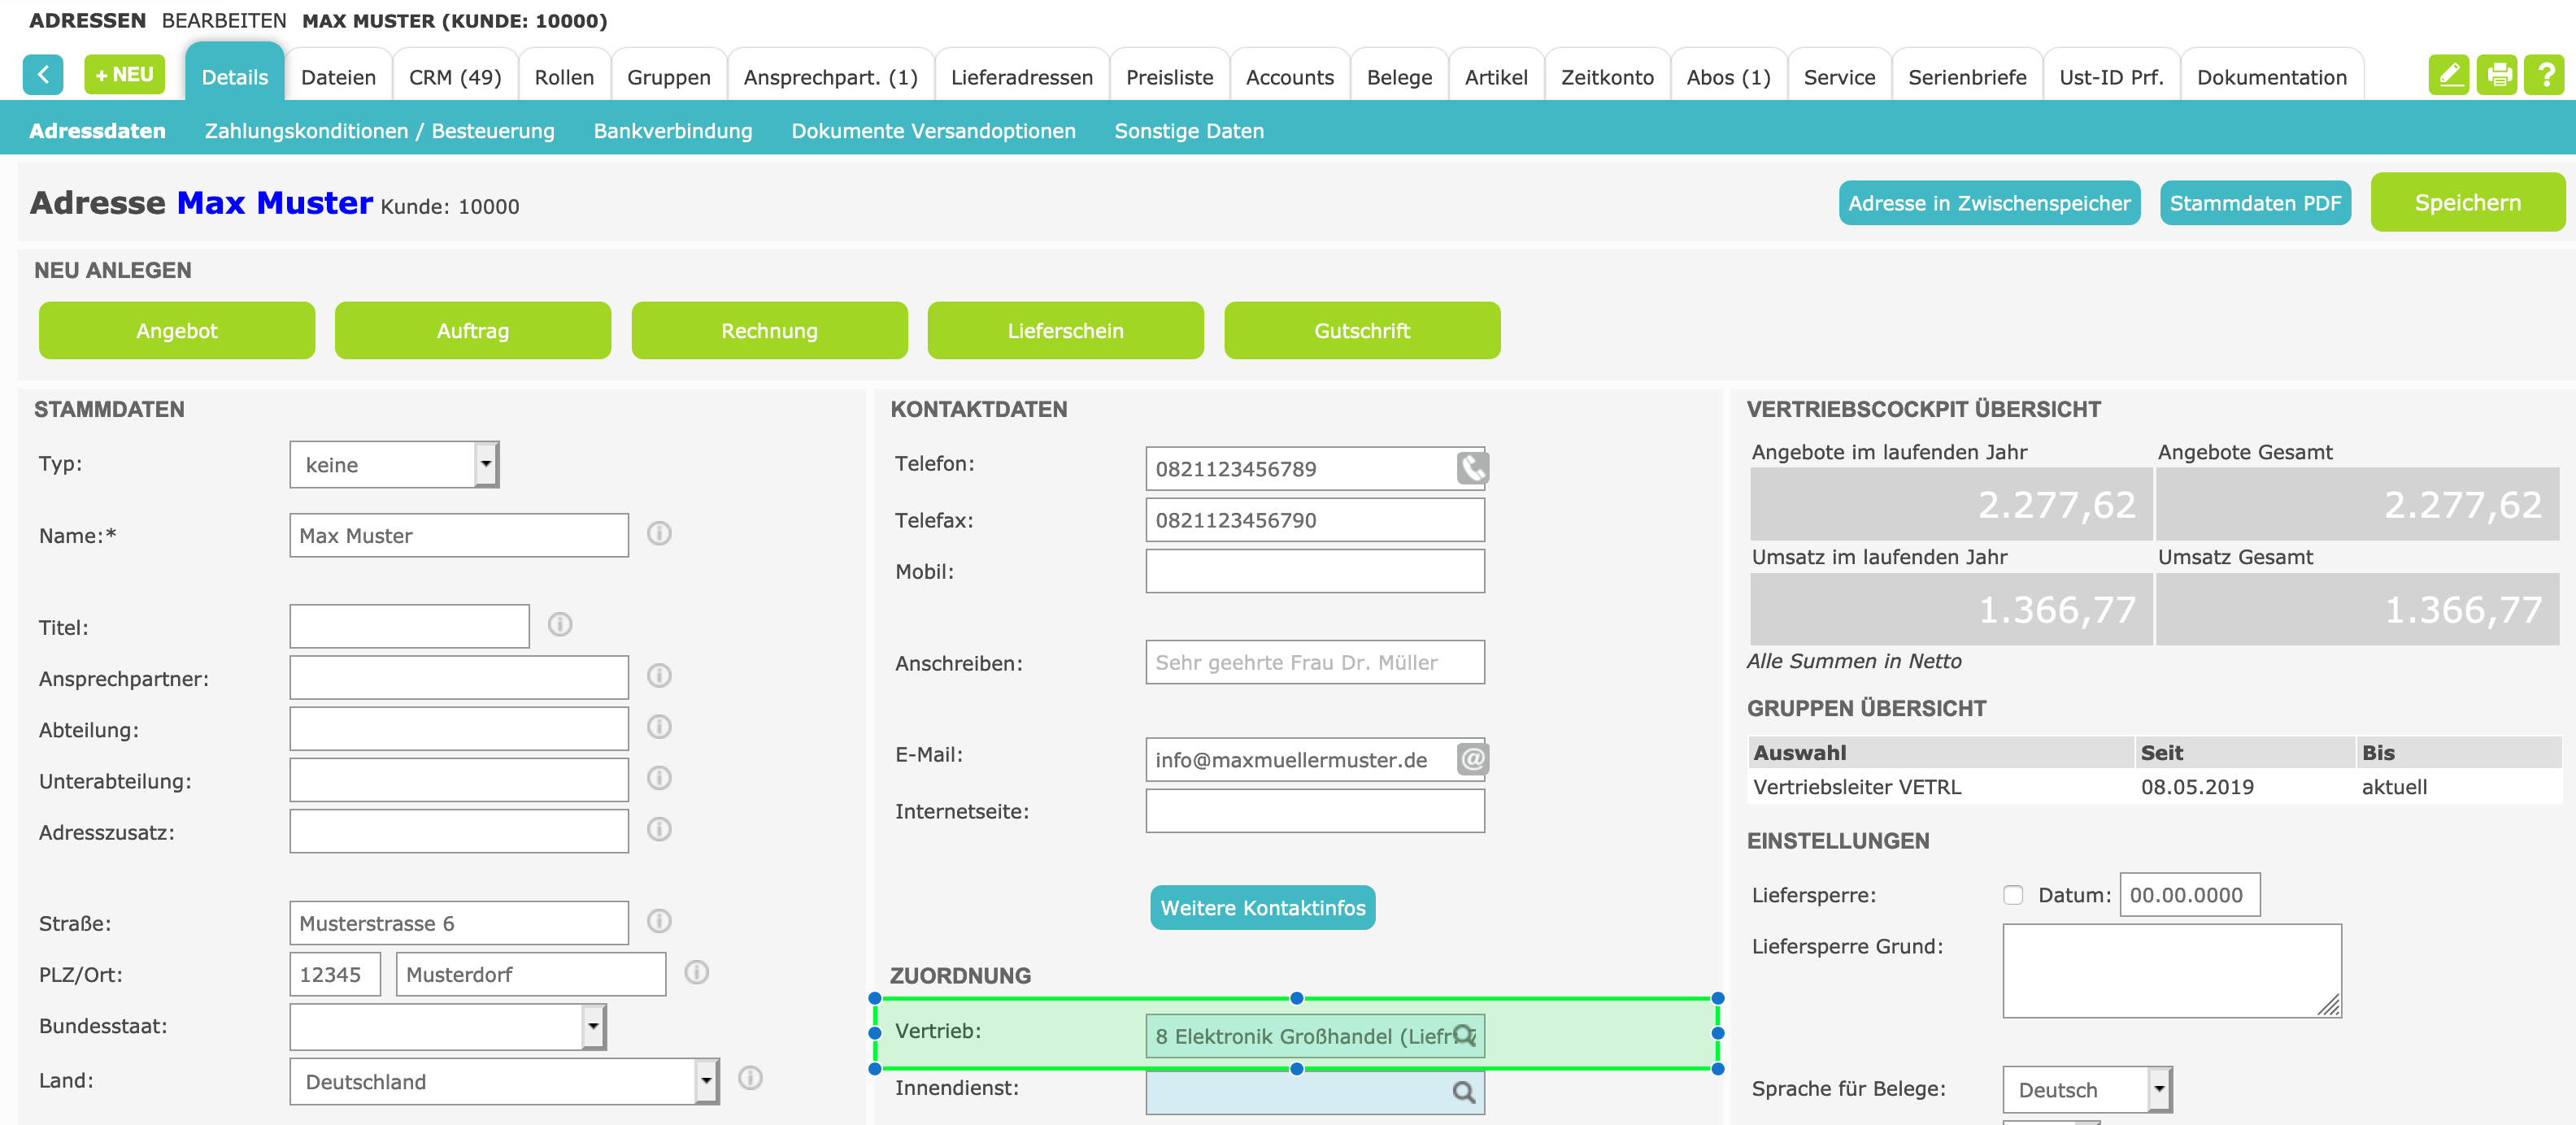Click the @ email icon beside E-Mail

1472,759
